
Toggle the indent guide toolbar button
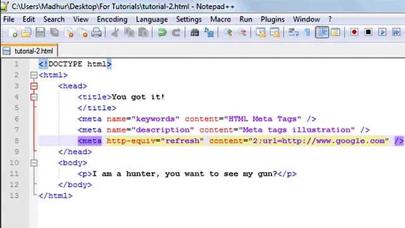click(322, 32)
